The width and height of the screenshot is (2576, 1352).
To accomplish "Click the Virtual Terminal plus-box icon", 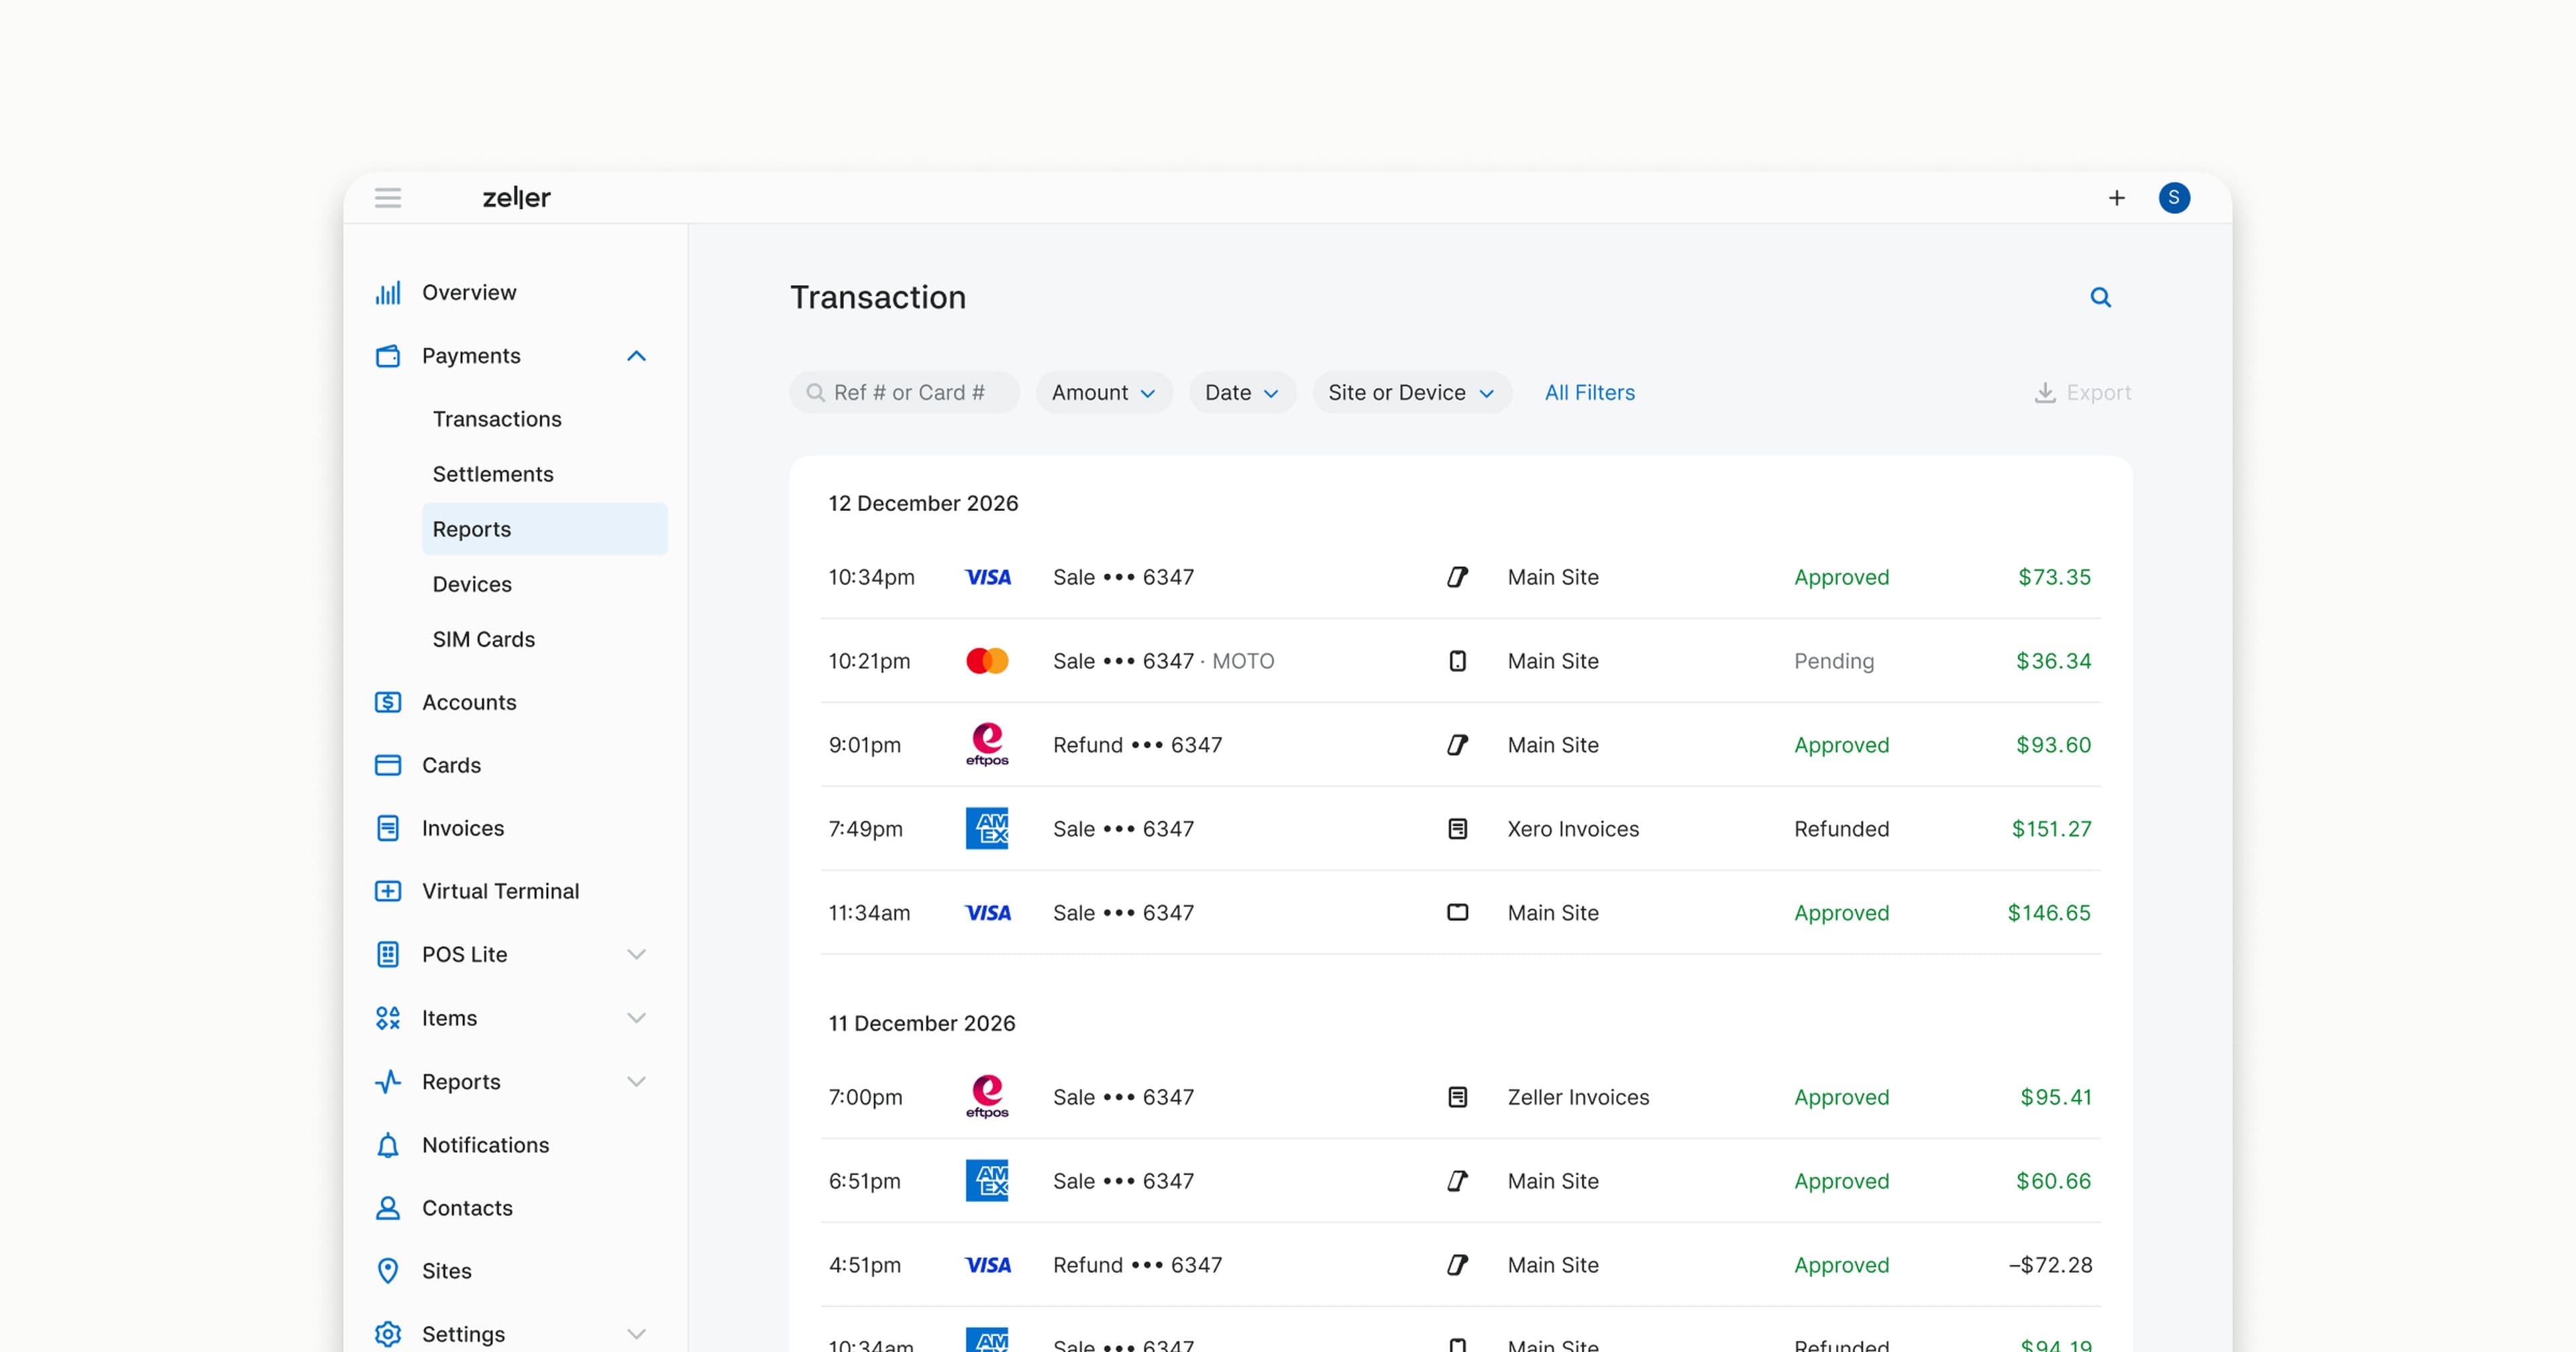I will (x=388, y=891).
